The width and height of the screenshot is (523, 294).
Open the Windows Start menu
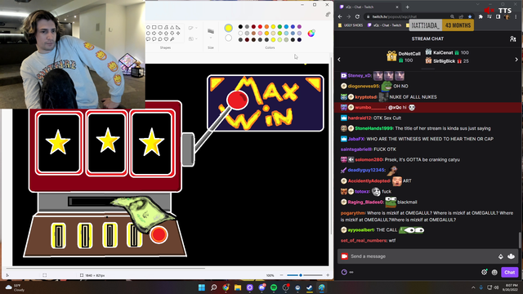202,287
